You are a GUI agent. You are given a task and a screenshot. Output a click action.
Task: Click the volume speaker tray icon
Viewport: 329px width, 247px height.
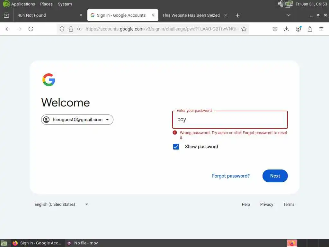280,4
